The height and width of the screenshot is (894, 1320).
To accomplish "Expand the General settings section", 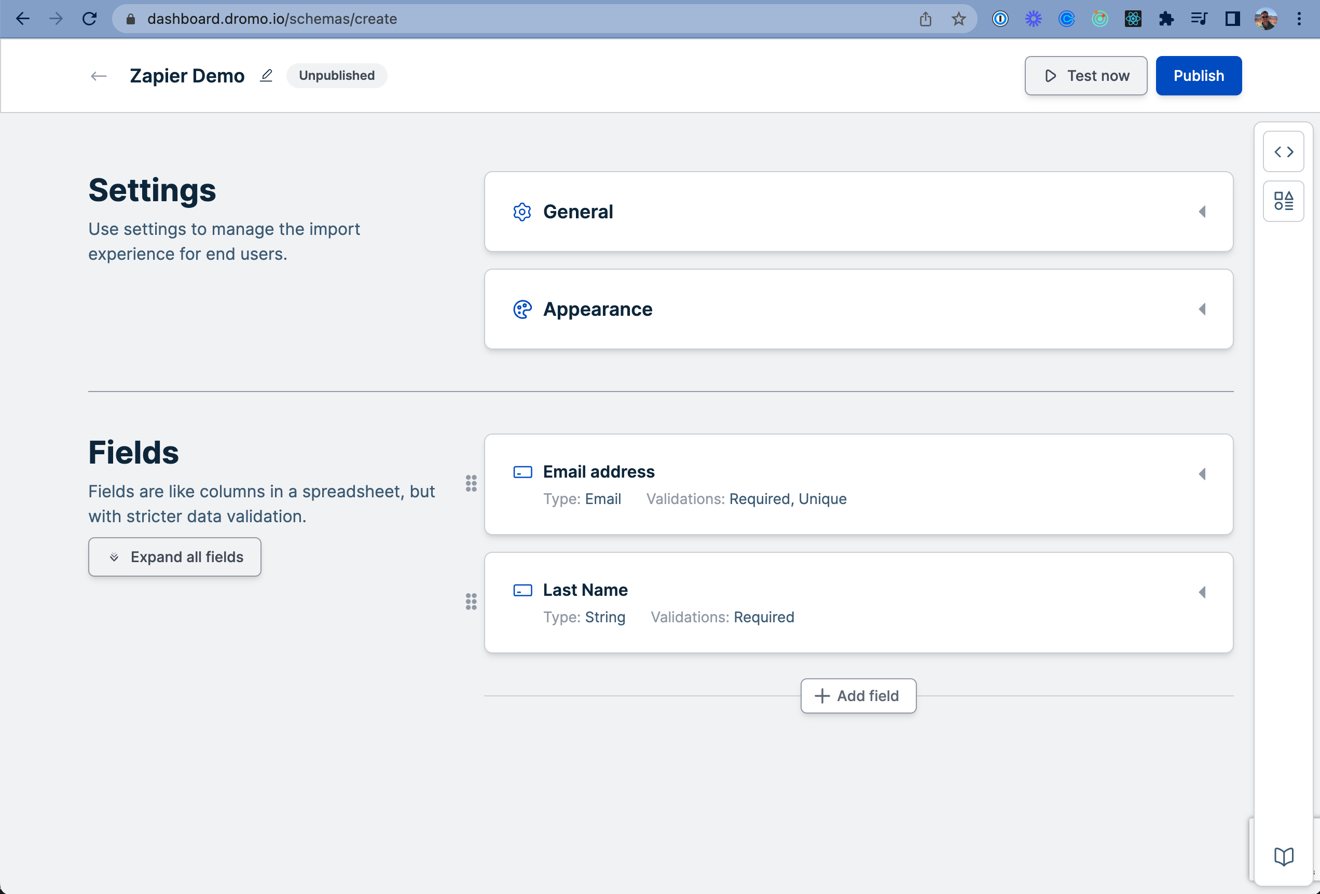I will 1202,212.
